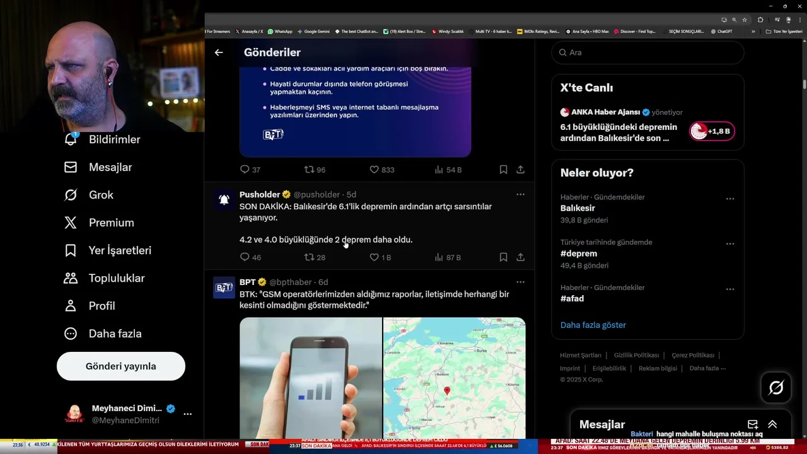Open ChatGPT bookmark
The image size is (807, 454).
722,31
